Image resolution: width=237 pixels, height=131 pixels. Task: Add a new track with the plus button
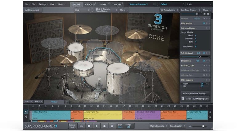[67, 102]
